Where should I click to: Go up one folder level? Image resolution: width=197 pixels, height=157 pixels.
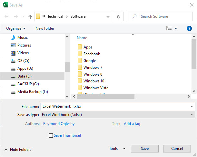[x=30, y=16]
